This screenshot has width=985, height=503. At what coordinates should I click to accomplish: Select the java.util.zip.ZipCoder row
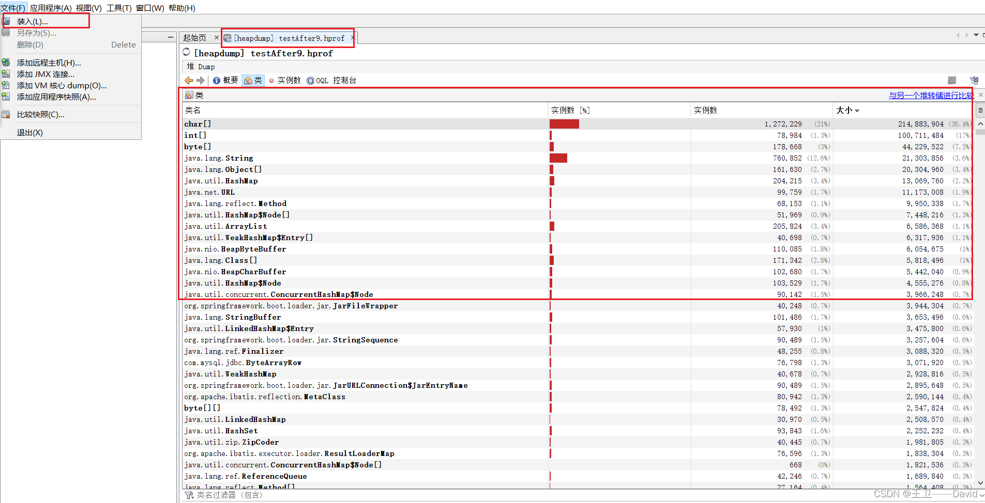pyautogui.click(x=578, y=442)
